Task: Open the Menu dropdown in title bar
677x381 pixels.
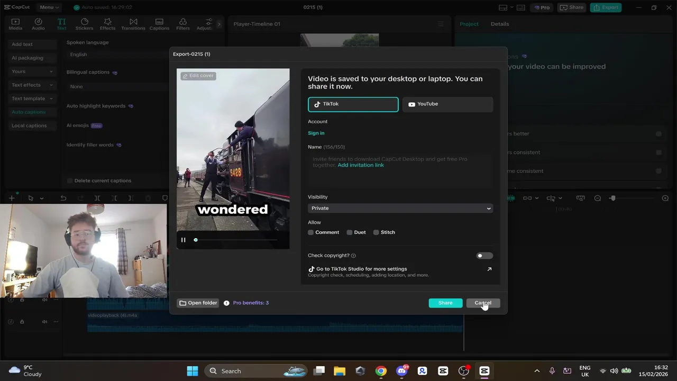Action: [49, 7]
